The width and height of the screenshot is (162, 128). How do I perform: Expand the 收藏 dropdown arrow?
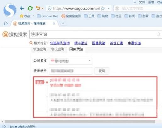[33, 16]
